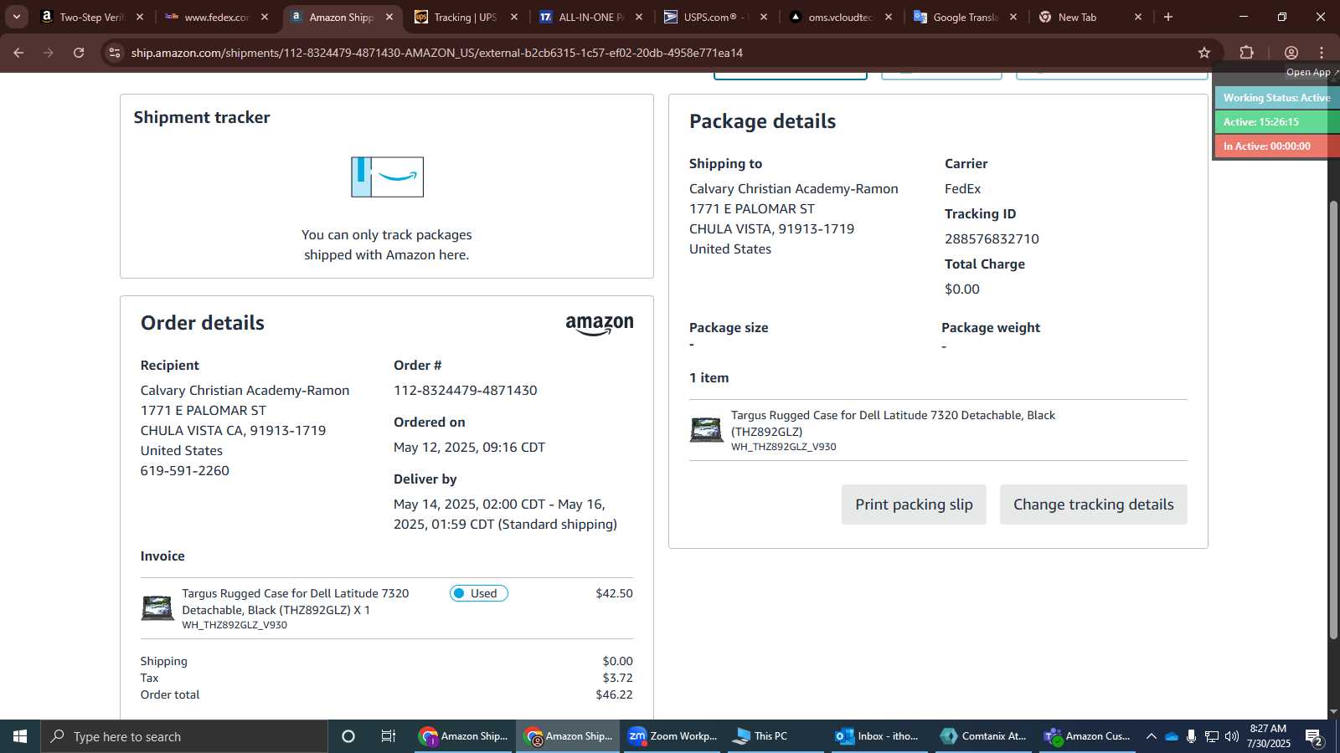Click tracking ID 288576832710
This screenshot has width=1340, height=753.
(992, 239)
